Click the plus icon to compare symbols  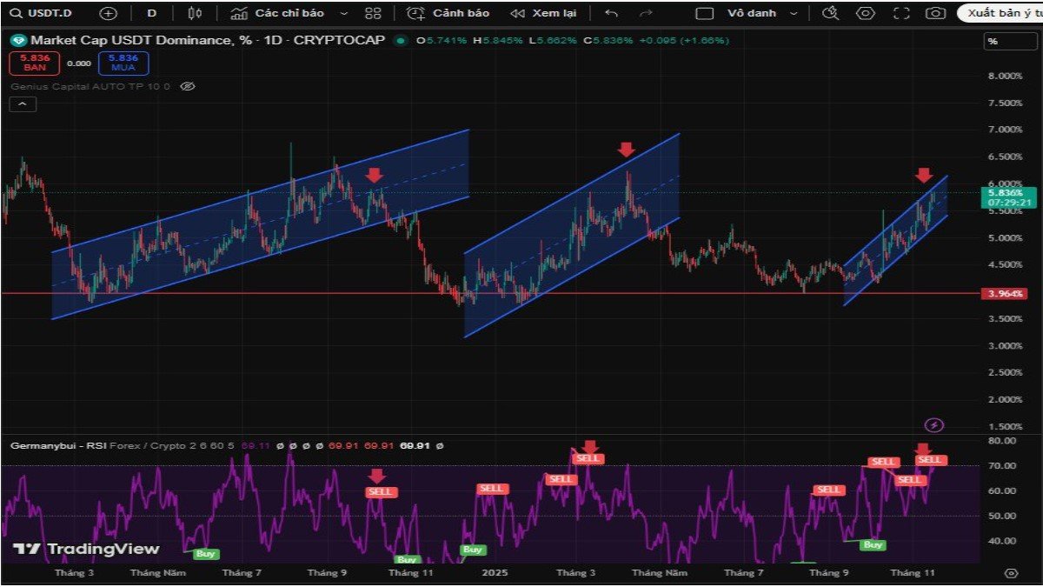click(108, 13)
